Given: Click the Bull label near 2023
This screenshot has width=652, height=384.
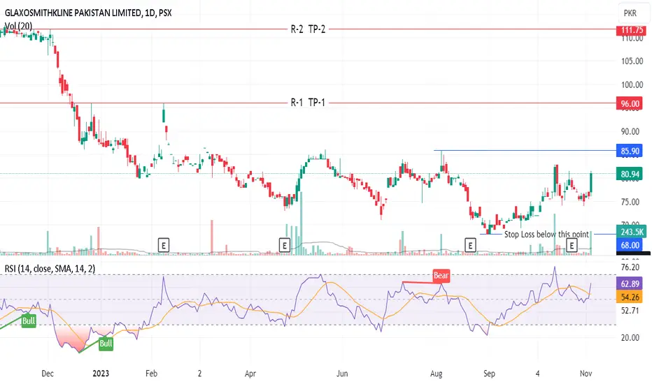Looking at the screenshot, I should point(106,344).
